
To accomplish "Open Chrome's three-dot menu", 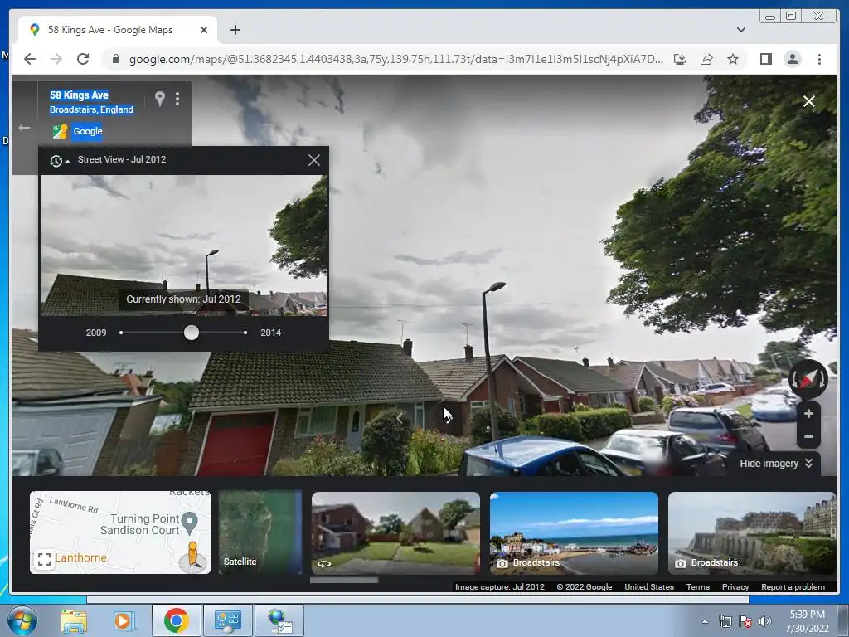I will pos(819,59).
